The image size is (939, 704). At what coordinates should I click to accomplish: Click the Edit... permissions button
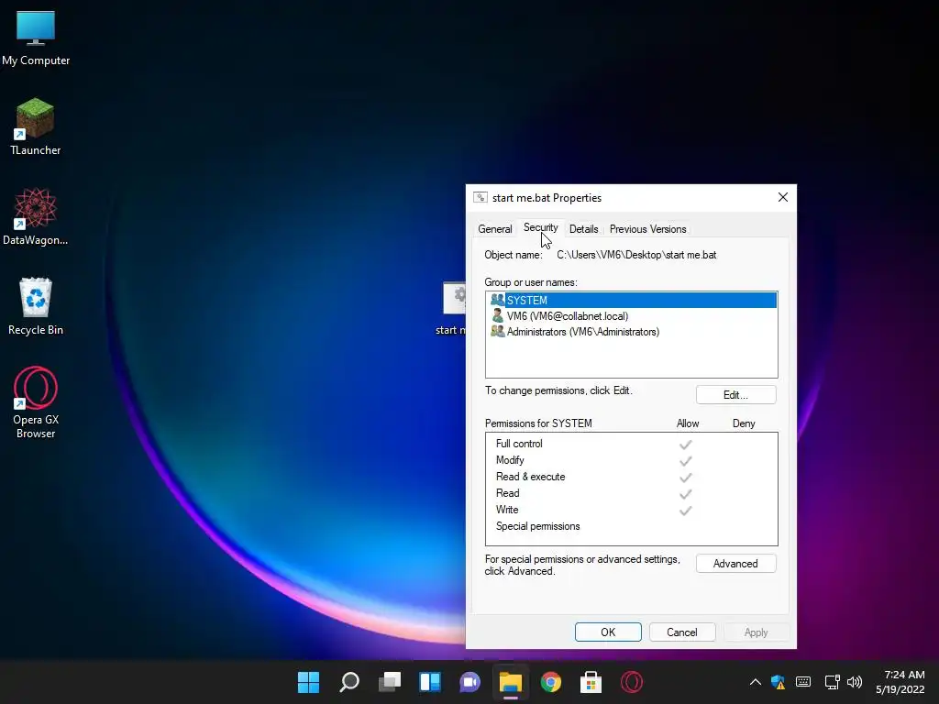tap(736, 394)
